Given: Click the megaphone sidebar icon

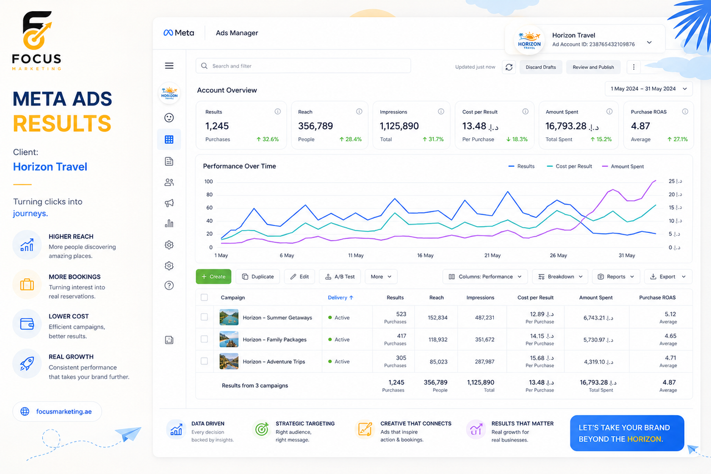Looking at the screenshot, I should click(x=169, y=203).
